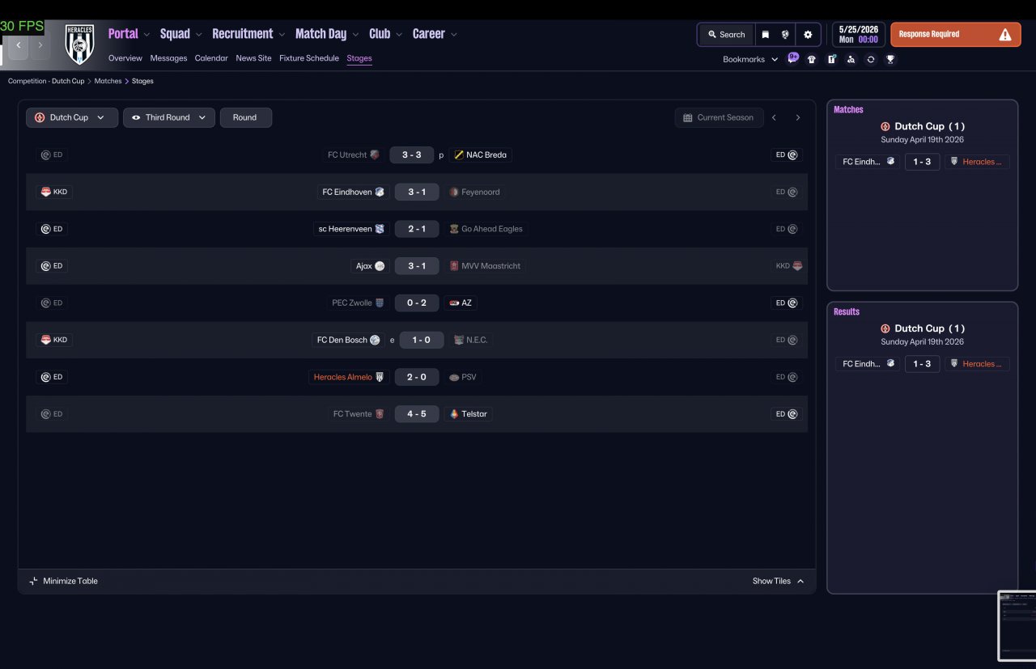Click the 1 - 3 score in Matches panel

tap(922, 162)
